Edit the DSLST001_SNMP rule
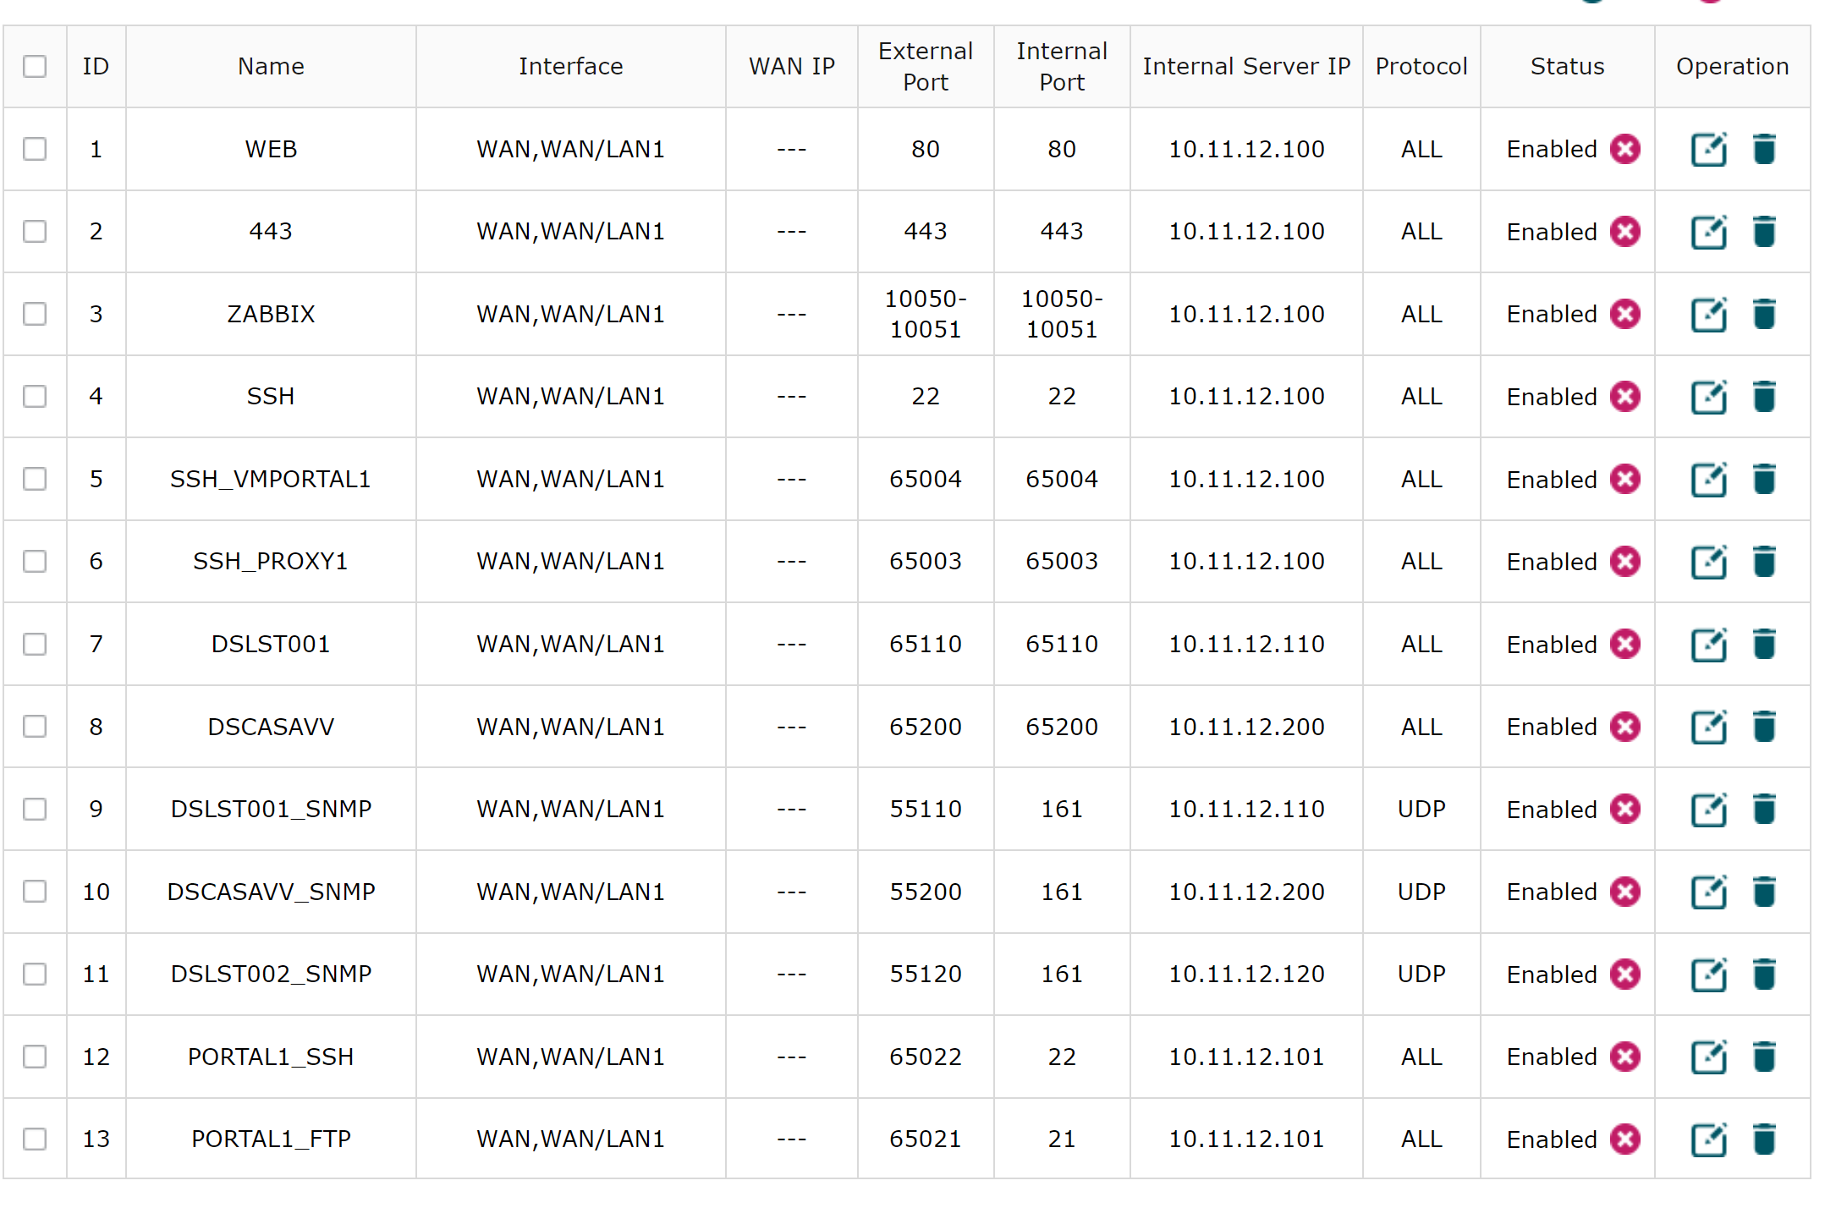1836x1208 pixels. [x=1707, y=810]
